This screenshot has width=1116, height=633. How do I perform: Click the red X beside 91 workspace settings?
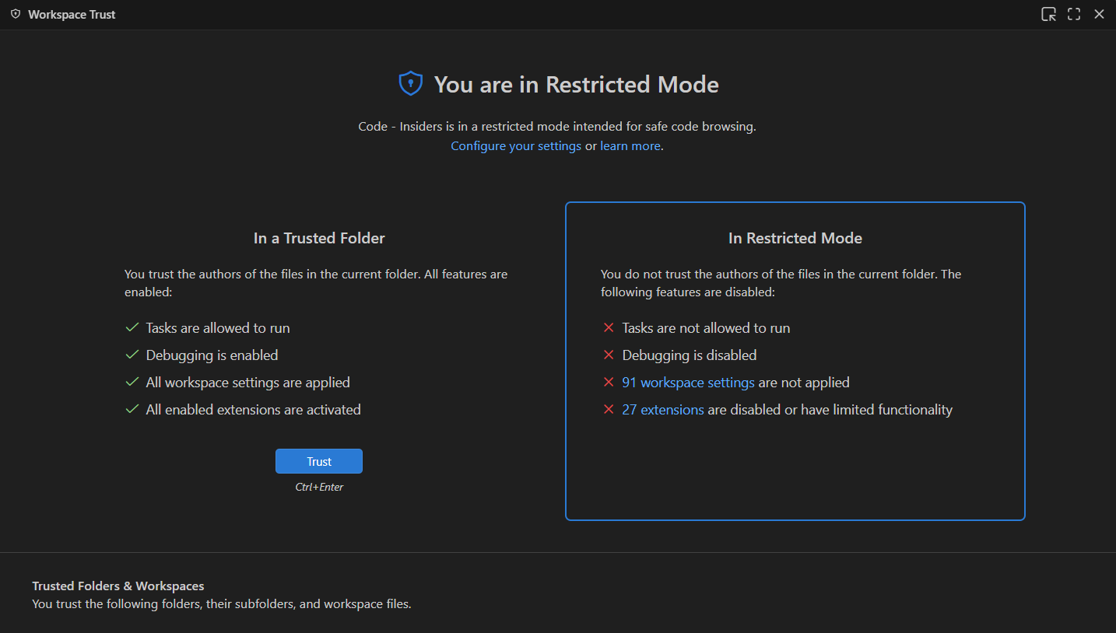pos(609,382)
